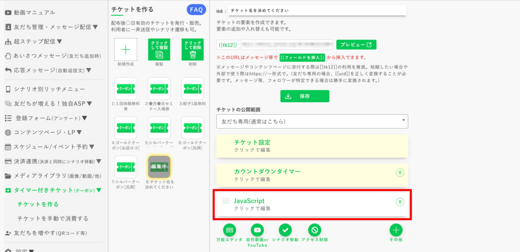Add a 自作動画 or YouTube element
The width and height of the screenshot is (520, 252).
click(257, 230)
